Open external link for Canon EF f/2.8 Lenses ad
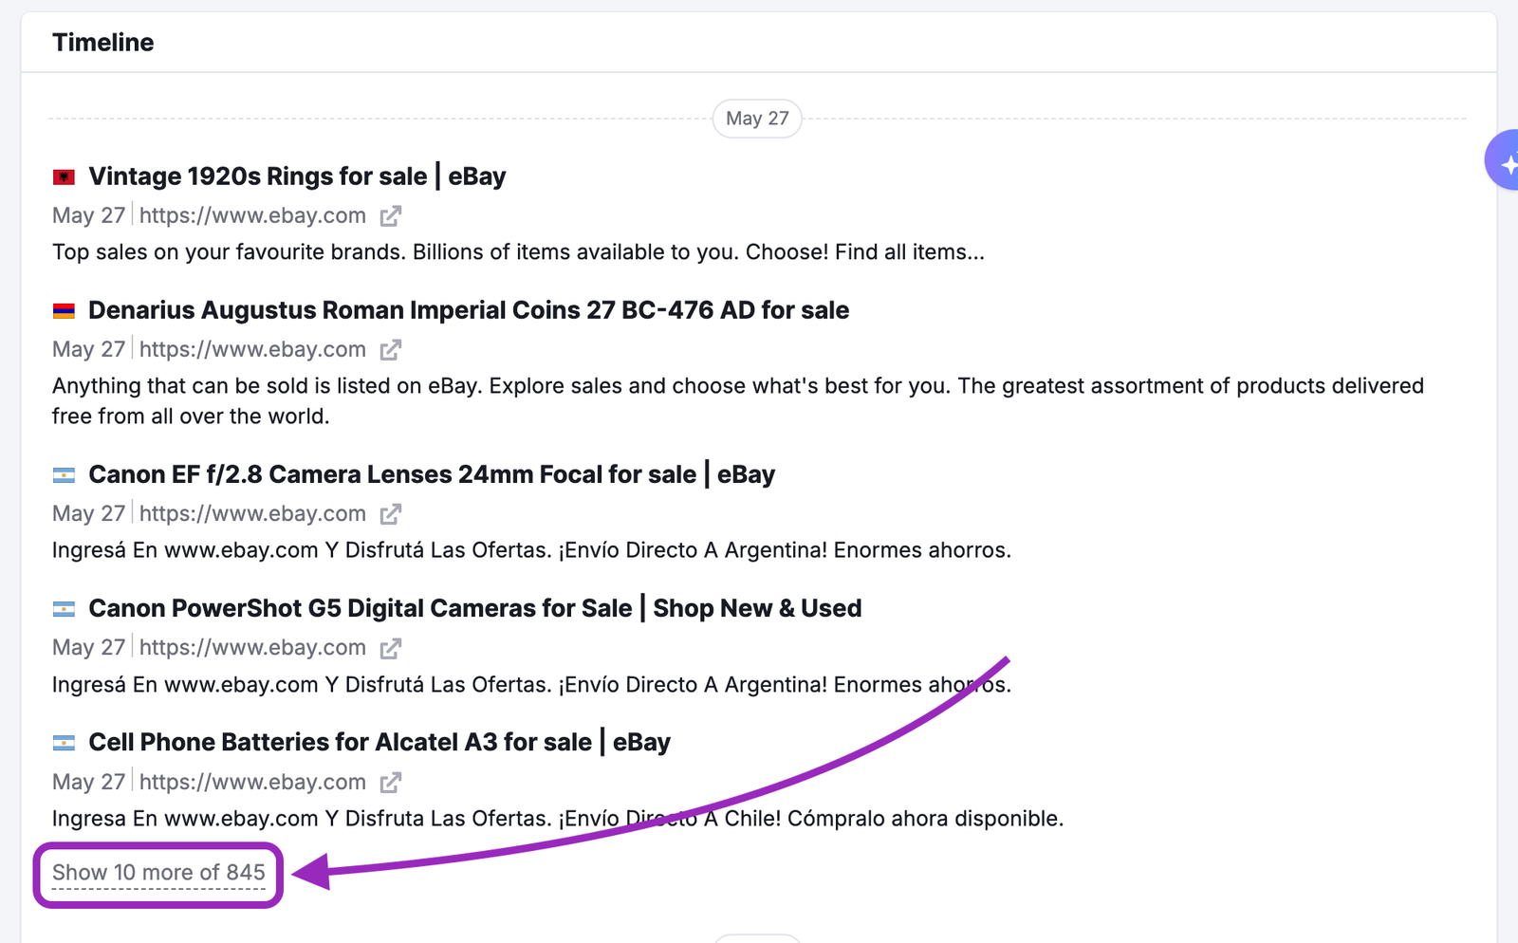 click(x=391, y=514)
